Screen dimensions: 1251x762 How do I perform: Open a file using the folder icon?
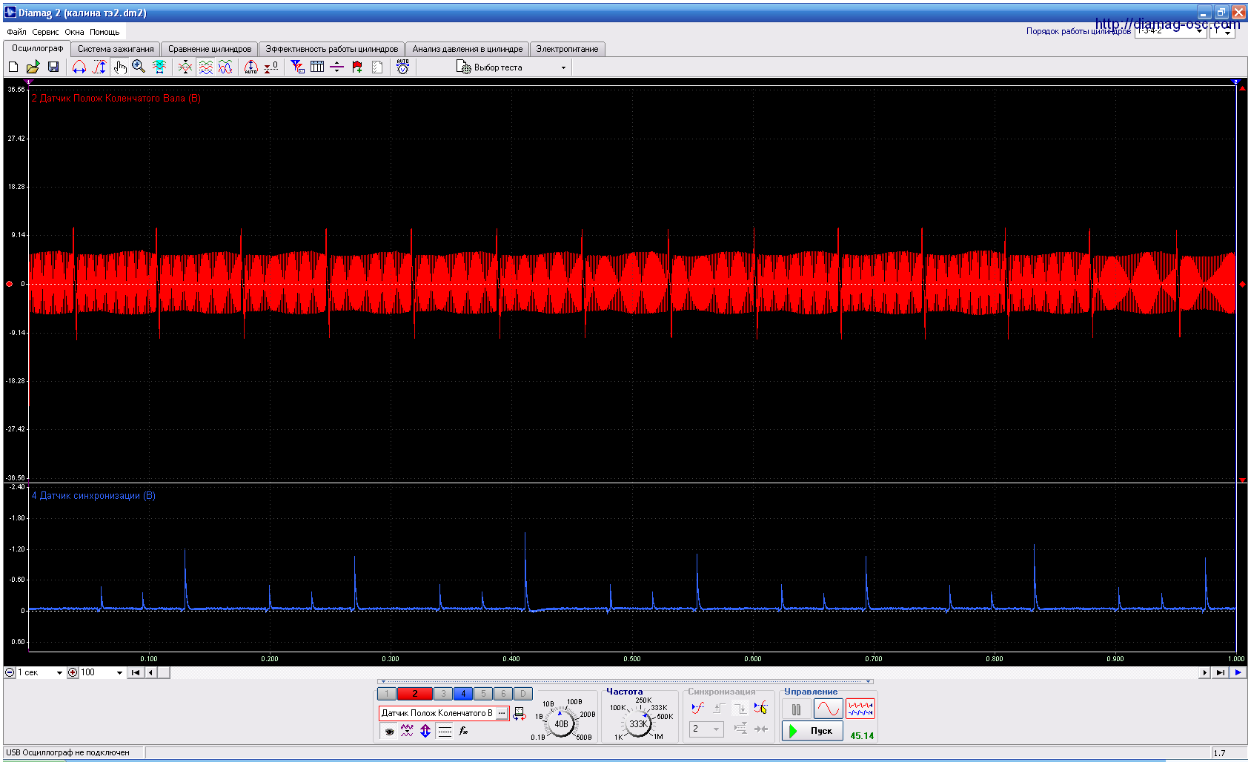(33, 67)
